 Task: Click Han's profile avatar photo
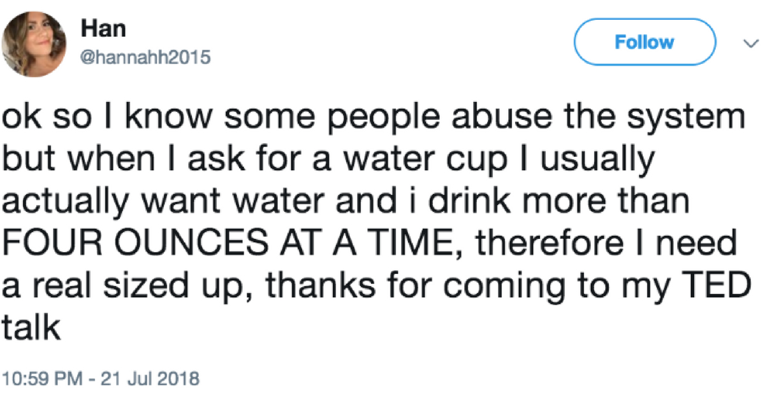(35, 42)
